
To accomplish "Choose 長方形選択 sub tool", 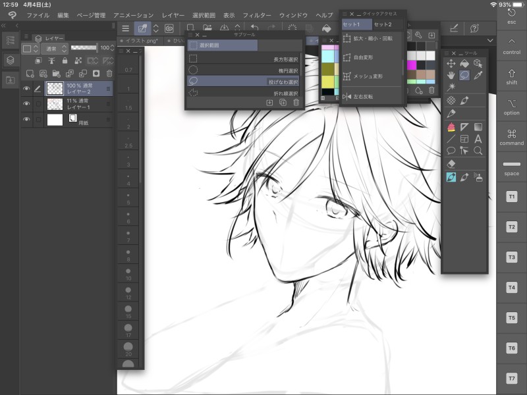I will pyautogui.click(x=243, y=59).
